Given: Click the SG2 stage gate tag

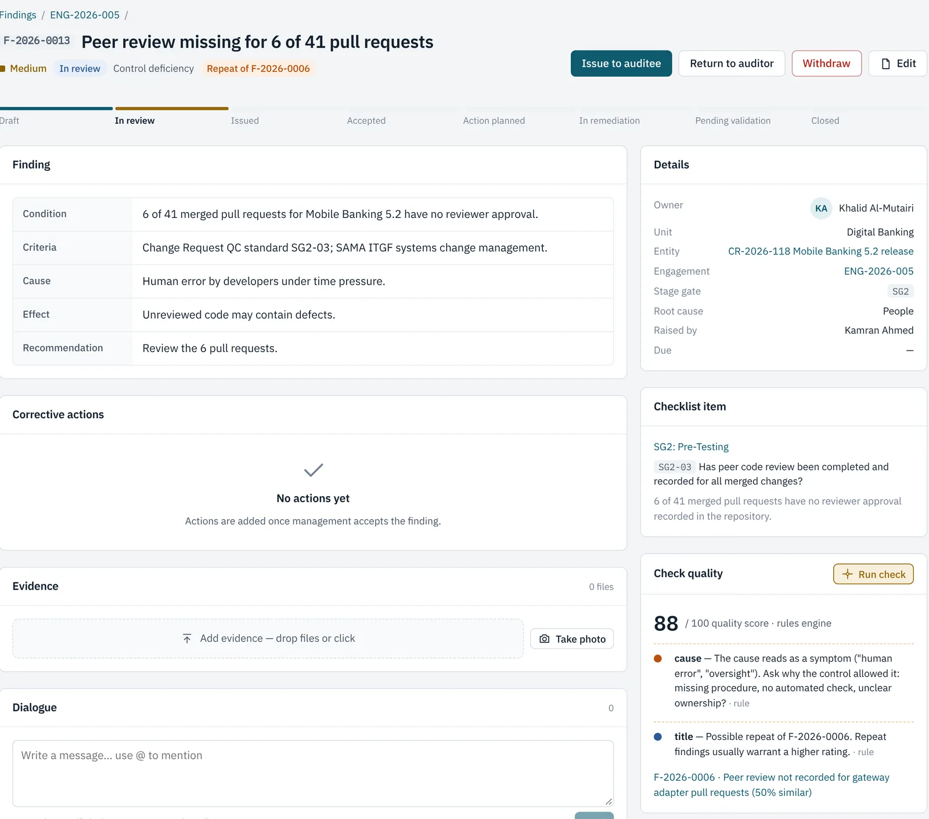Looking at the screenshot, I should click(901, 291).
